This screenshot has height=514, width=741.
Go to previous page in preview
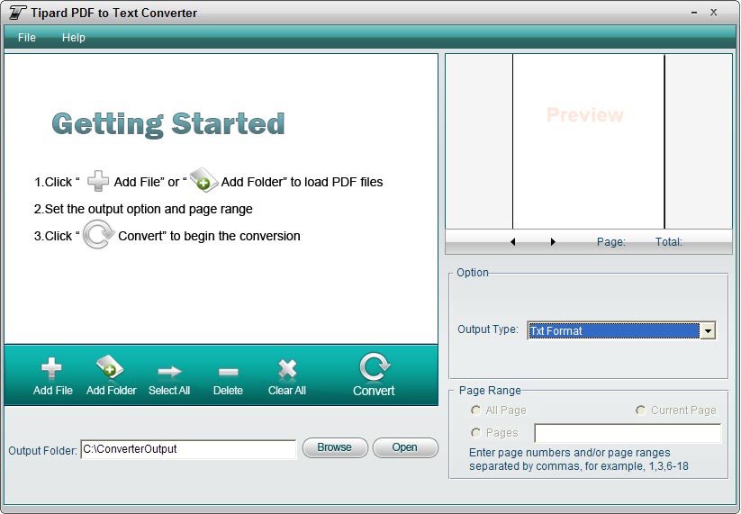512,242
